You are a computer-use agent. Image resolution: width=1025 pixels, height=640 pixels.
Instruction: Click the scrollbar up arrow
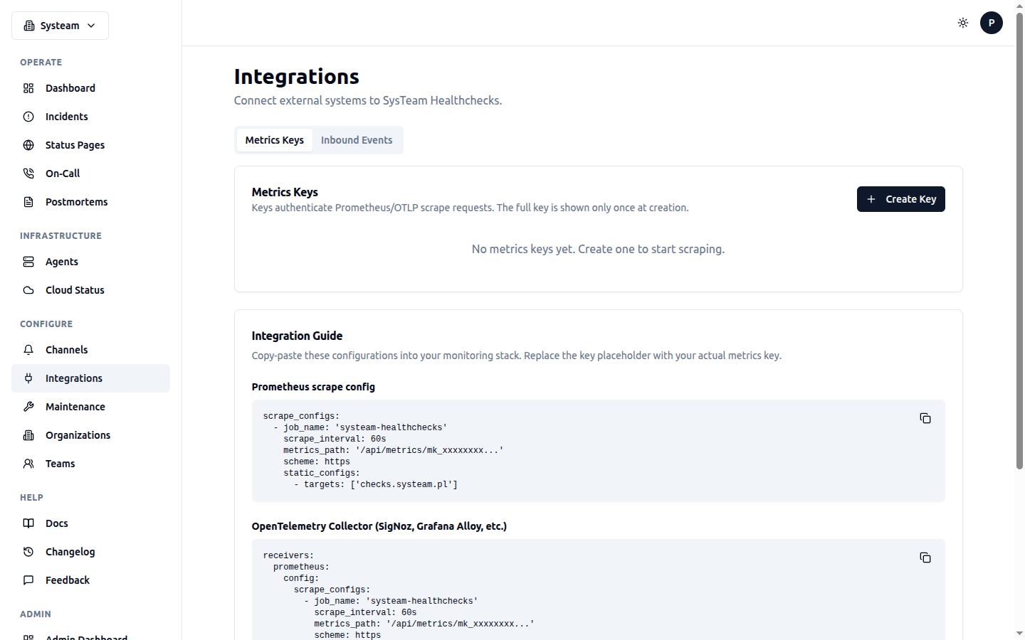(1019, 5)
